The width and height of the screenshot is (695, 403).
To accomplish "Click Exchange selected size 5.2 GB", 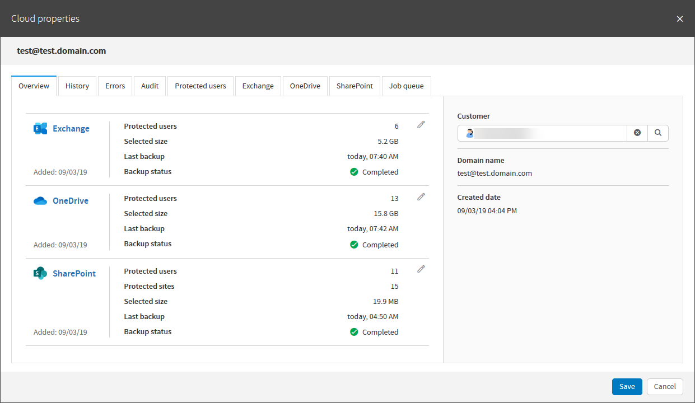I will click(x=388, y=142).
